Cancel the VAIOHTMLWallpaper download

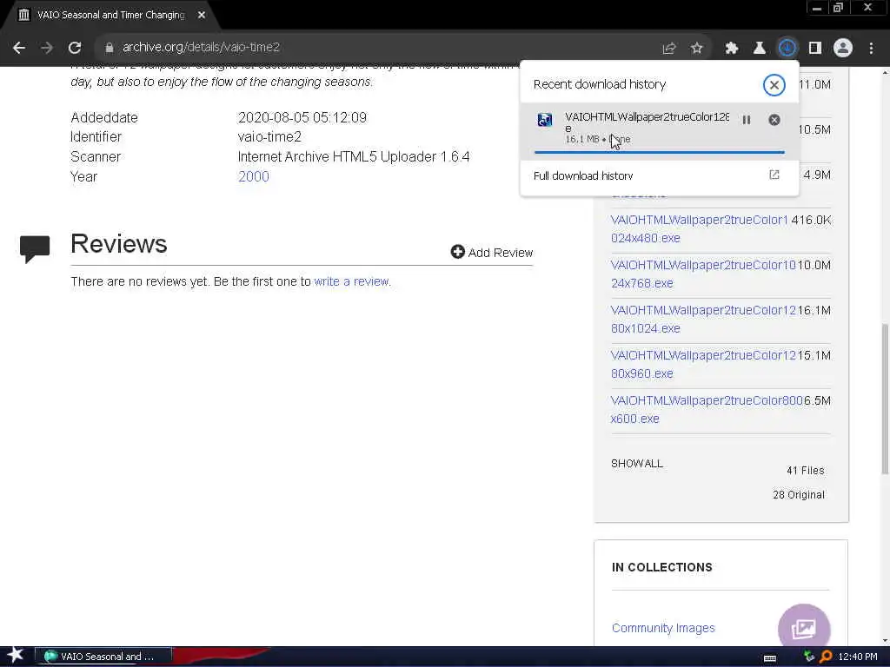tap(774, 120)
